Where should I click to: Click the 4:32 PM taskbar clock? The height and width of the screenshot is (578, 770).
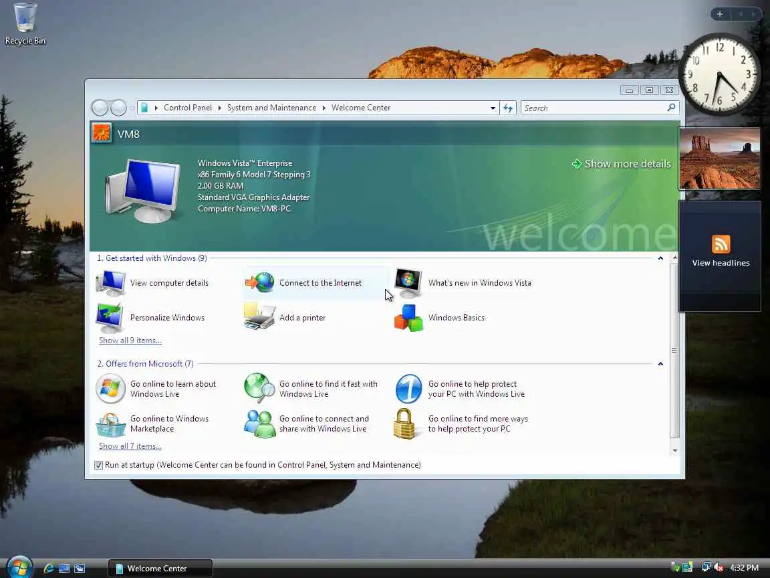pos(744,568)
